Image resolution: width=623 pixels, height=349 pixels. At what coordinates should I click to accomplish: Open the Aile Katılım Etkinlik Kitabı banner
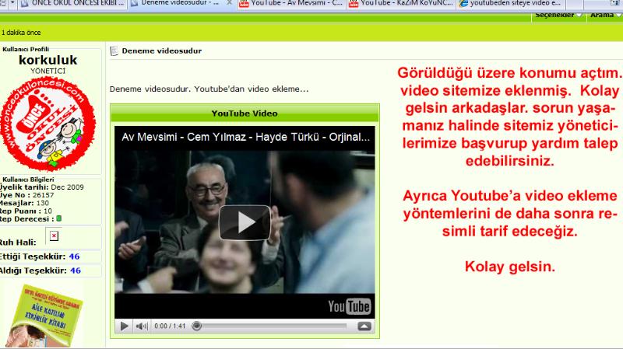click(x=44, y=316)
